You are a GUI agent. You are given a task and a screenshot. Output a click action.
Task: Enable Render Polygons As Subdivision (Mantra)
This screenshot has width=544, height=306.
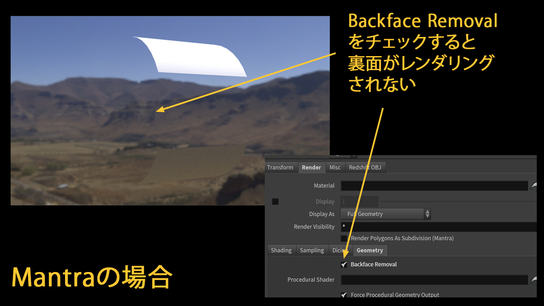[344, 238]
